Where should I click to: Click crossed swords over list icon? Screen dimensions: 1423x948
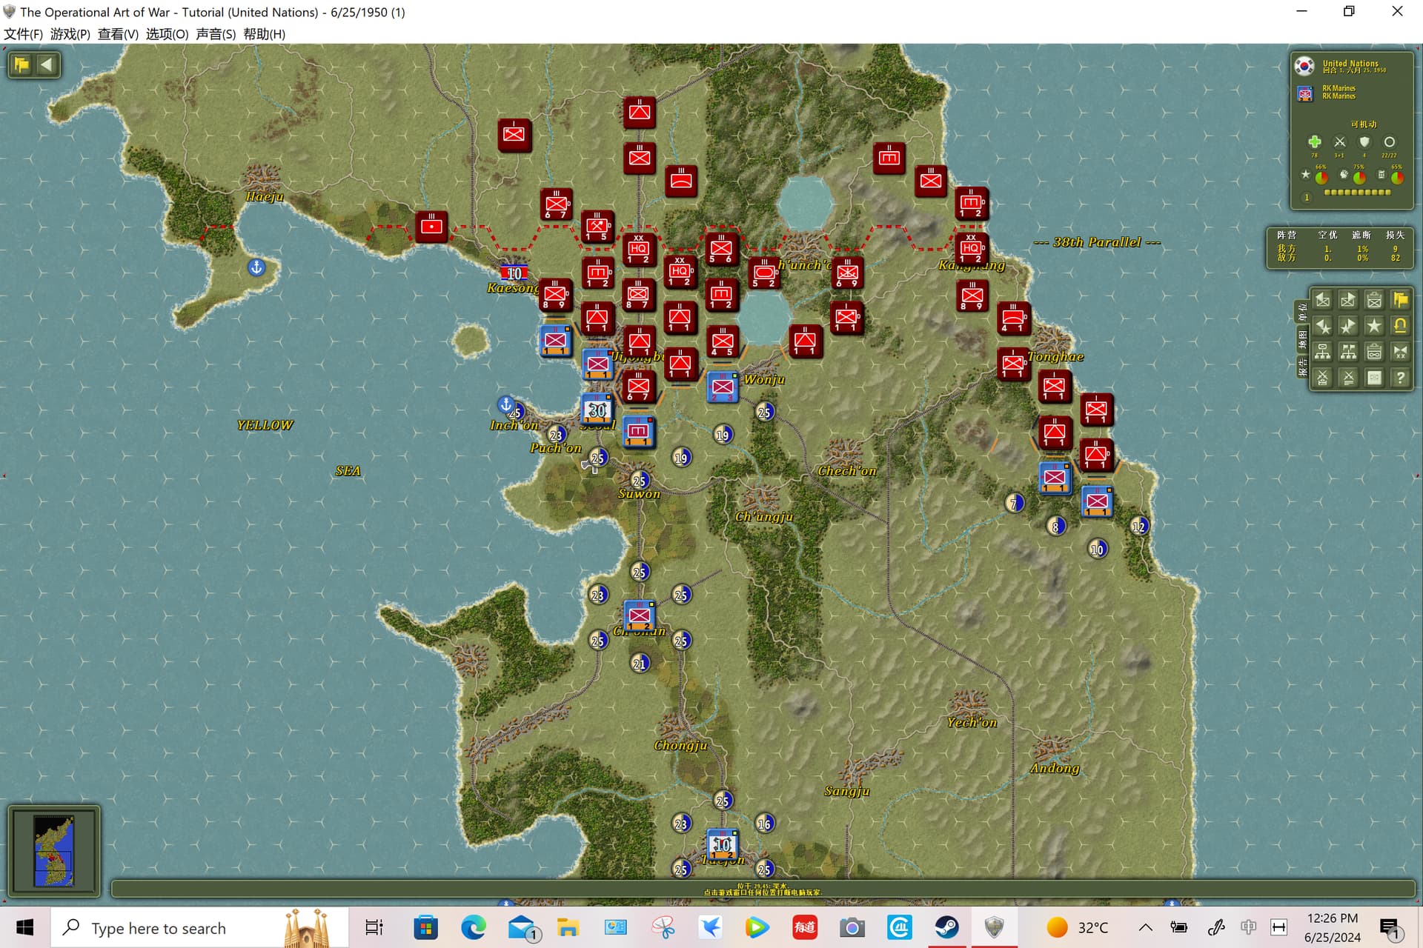pyautogui.click(x=1348, y=378)
